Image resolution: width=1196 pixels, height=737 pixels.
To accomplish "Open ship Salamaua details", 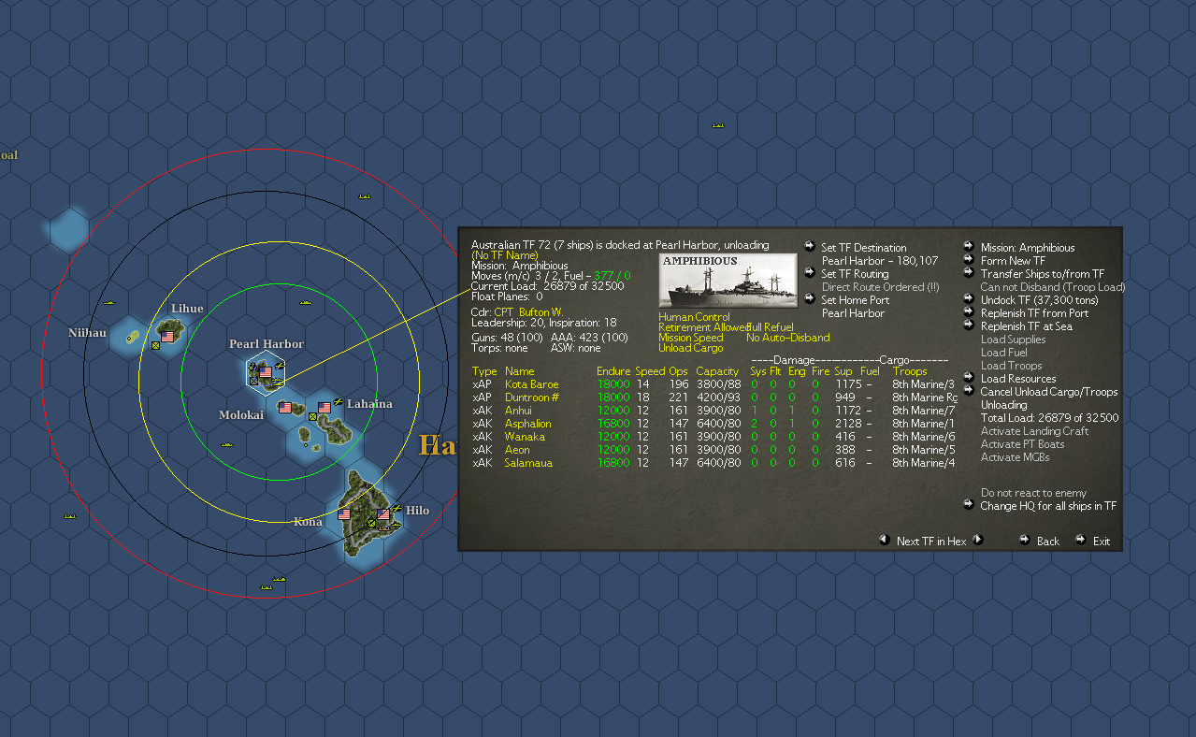I will [528, 463].
